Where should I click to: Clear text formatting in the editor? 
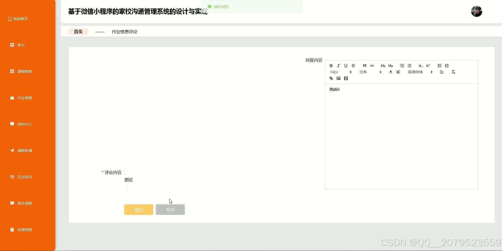pos(453,72)
